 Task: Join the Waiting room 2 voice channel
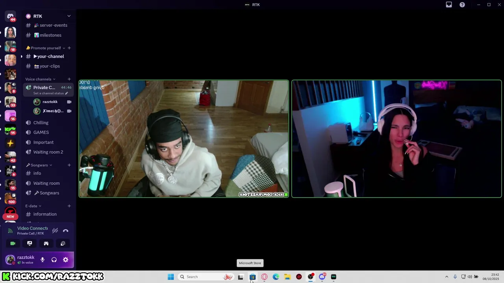coord(48,152)
